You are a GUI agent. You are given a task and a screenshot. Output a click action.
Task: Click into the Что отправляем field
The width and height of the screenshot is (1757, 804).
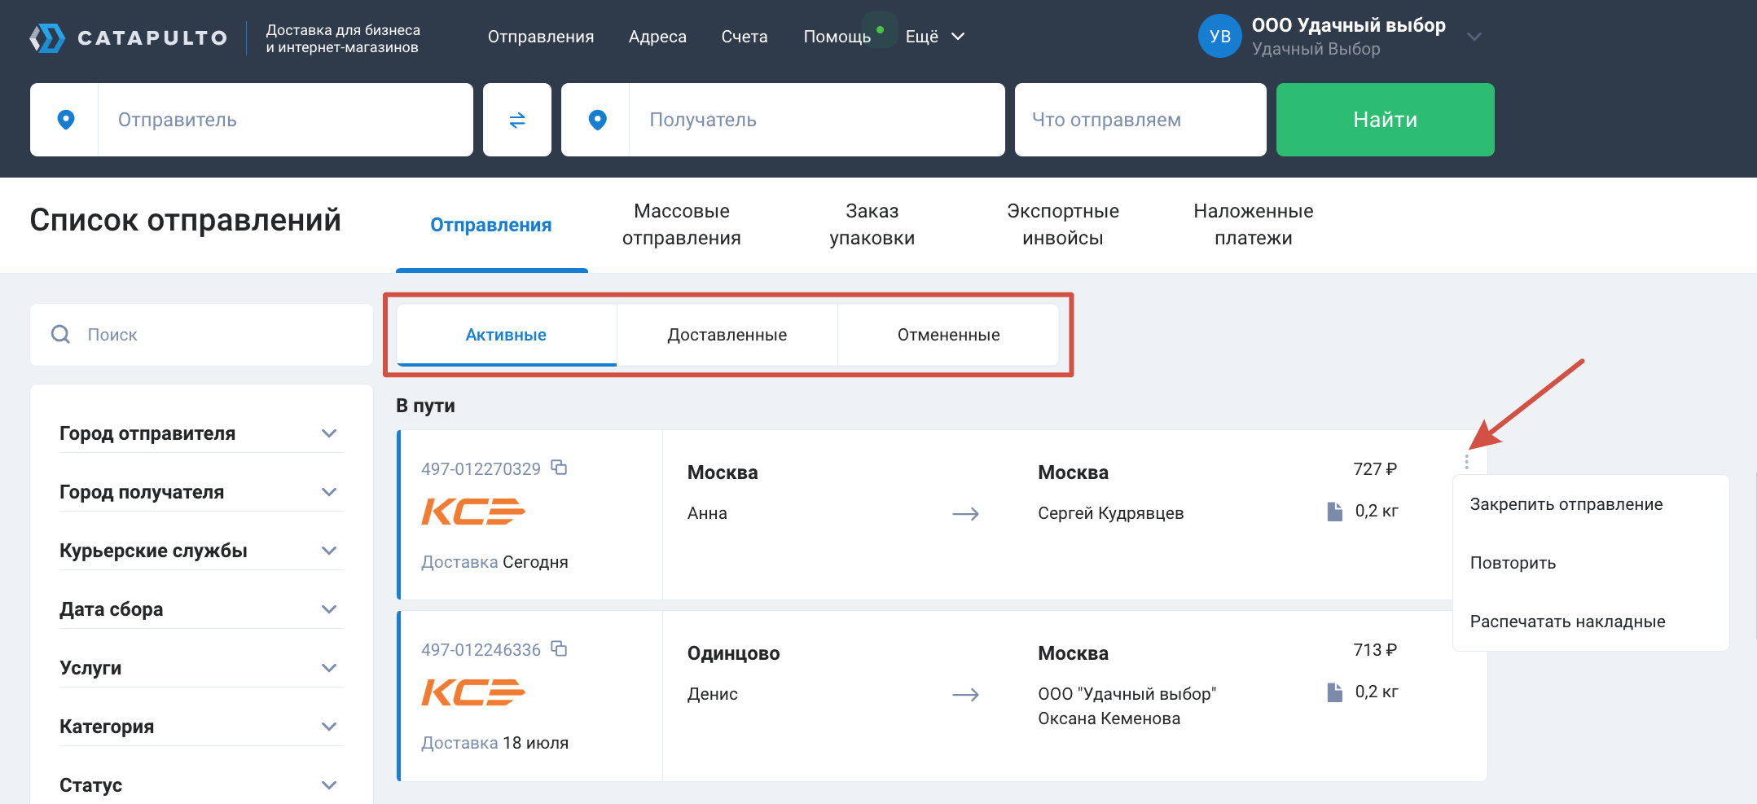tap(1140, 120)
